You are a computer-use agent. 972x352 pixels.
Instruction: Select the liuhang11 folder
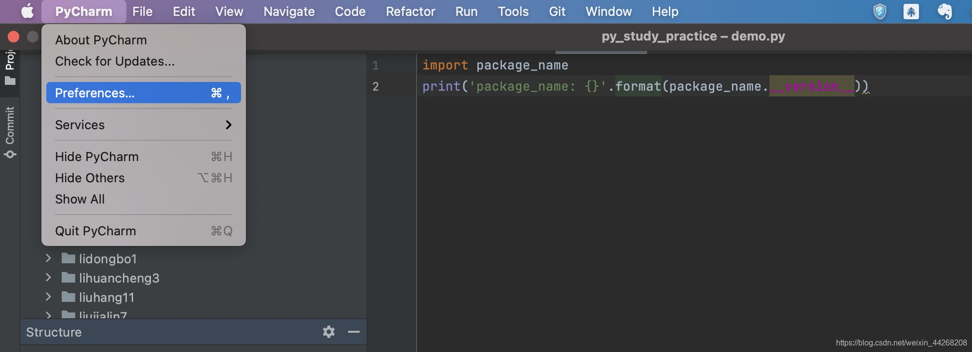(107, 298)
